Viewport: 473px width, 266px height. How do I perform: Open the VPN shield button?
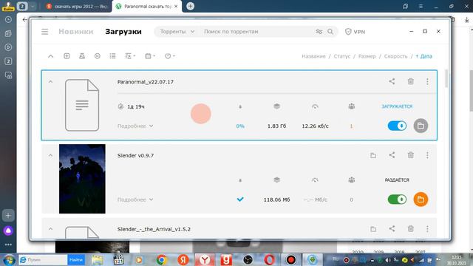[355, 32]
